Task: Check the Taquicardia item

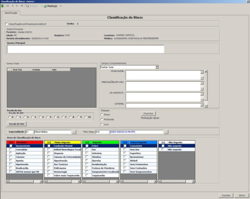Action: [87, 175]
